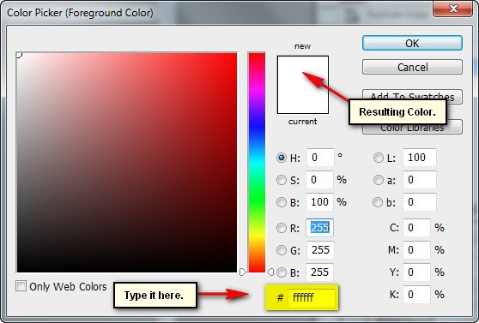Click the K black percent field
The height and width of the screenshot is (323, 479).
416,295
